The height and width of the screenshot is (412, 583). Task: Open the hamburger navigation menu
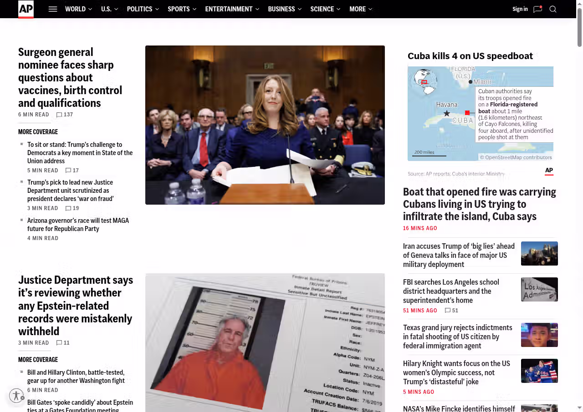click(53, 9)
